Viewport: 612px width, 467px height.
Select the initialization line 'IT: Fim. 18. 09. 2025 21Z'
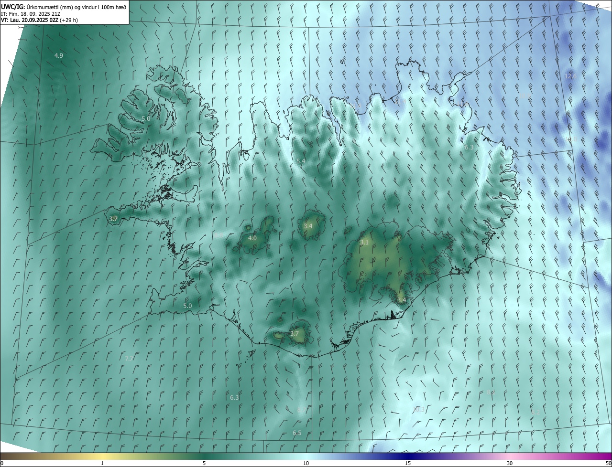[31, 14]
